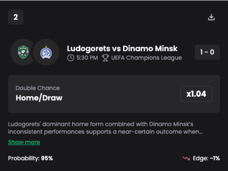Click the blue Dinamo Minsk team crest
This screenshot has width=228, height=171.
click(46, 52)
